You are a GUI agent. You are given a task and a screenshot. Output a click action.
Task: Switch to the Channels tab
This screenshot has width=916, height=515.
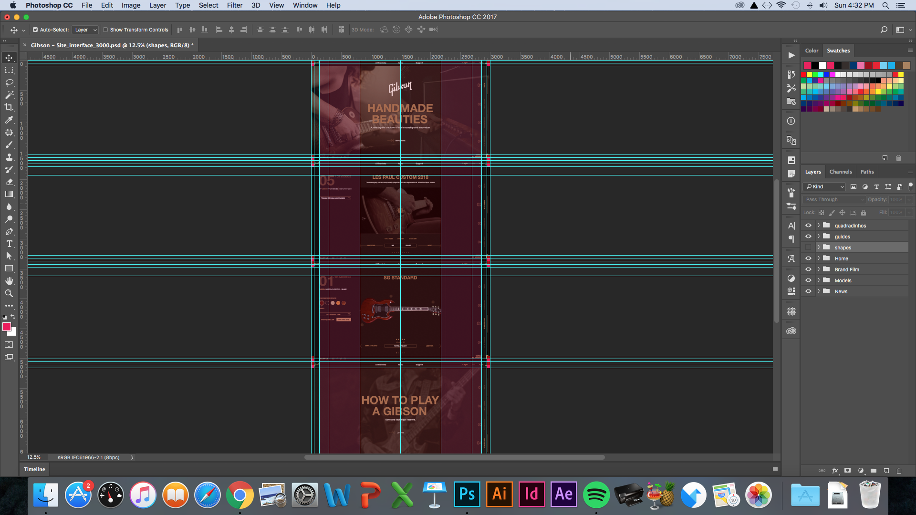tap(841, 172)
